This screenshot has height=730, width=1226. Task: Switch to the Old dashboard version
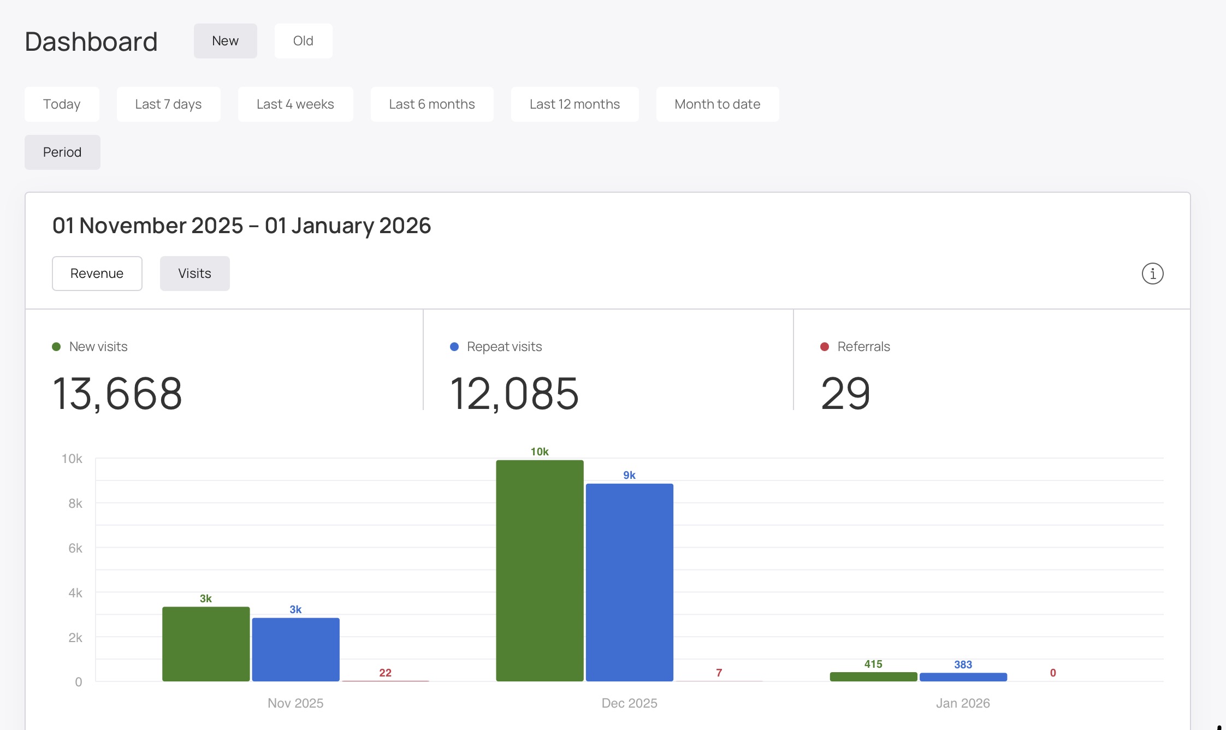click(303, 41)
